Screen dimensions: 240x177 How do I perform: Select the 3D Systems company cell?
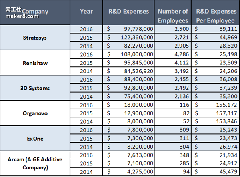tap(35, 88)
